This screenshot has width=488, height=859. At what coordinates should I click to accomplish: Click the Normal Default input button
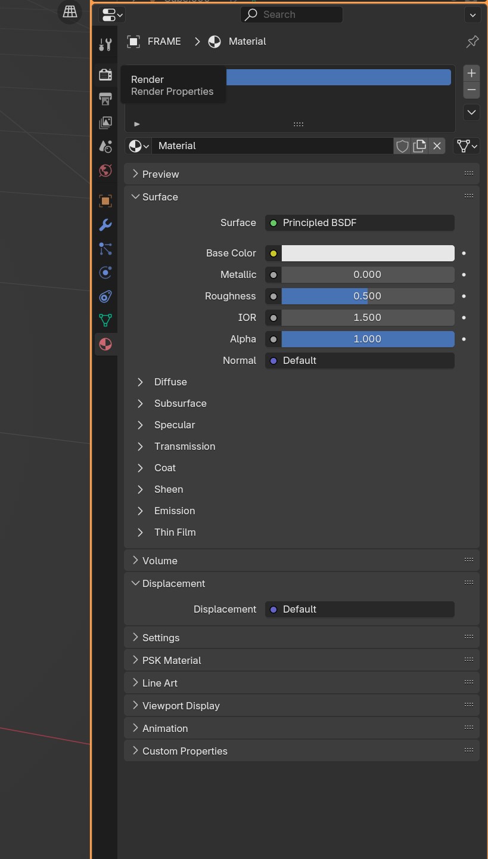360,360
